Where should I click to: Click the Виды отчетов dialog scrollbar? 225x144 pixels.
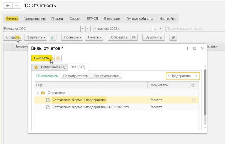pyautogui.click(x=205, y=92)
